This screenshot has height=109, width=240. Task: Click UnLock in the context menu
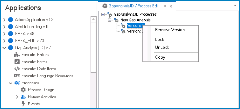pyautogui.click(x=162, y=47)
